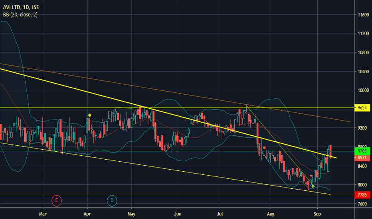Select the BB (20, close, 2) indicator label
The height and width of the screenshot is (219, 372).
(x=20, y=15)
